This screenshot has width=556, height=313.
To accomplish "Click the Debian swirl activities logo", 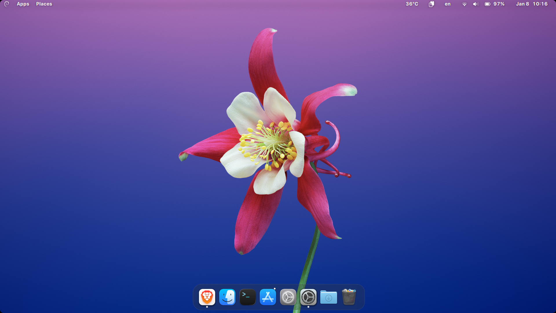I will [7, 4].
